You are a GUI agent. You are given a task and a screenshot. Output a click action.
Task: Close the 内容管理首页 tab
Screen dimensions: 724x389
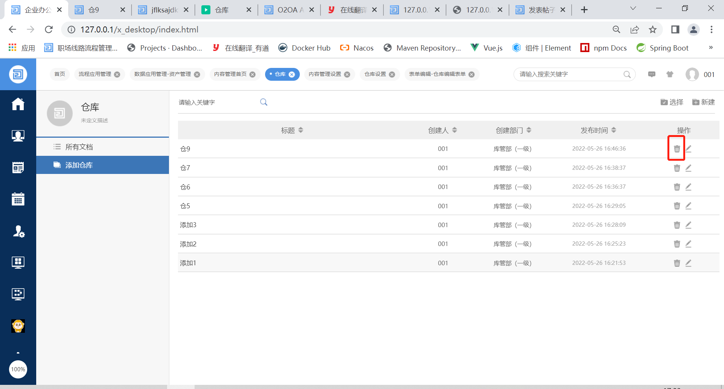tap(253, 75)
